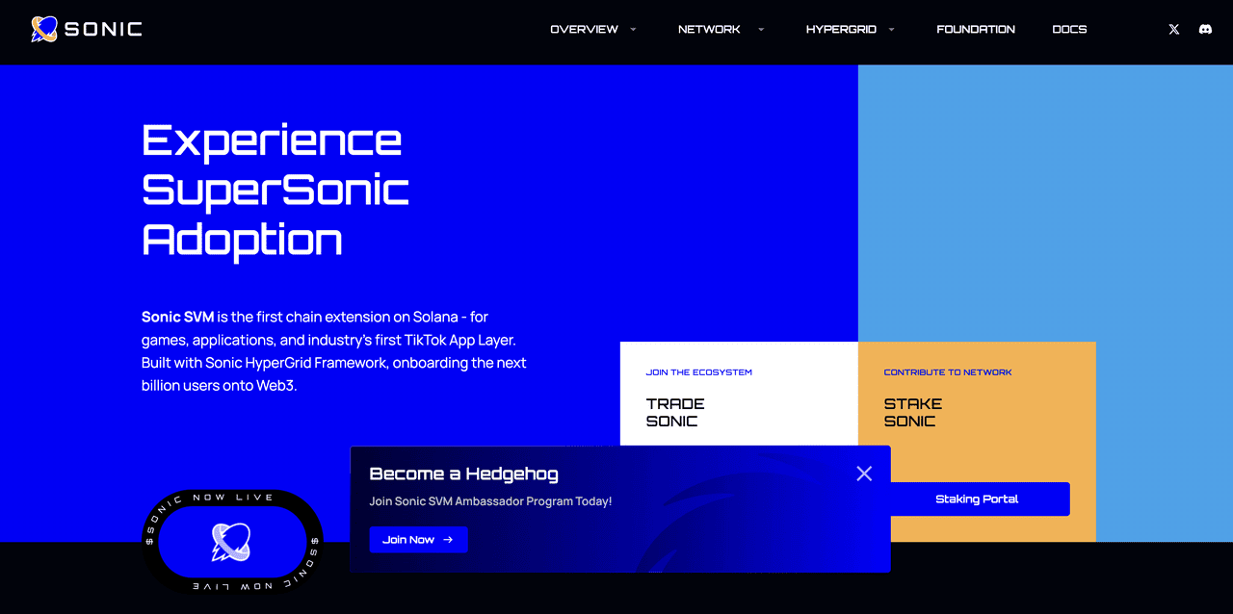Click the Sonic logo in the header
The height and width of the screenshot is (614, 1233).
point(87,29)
